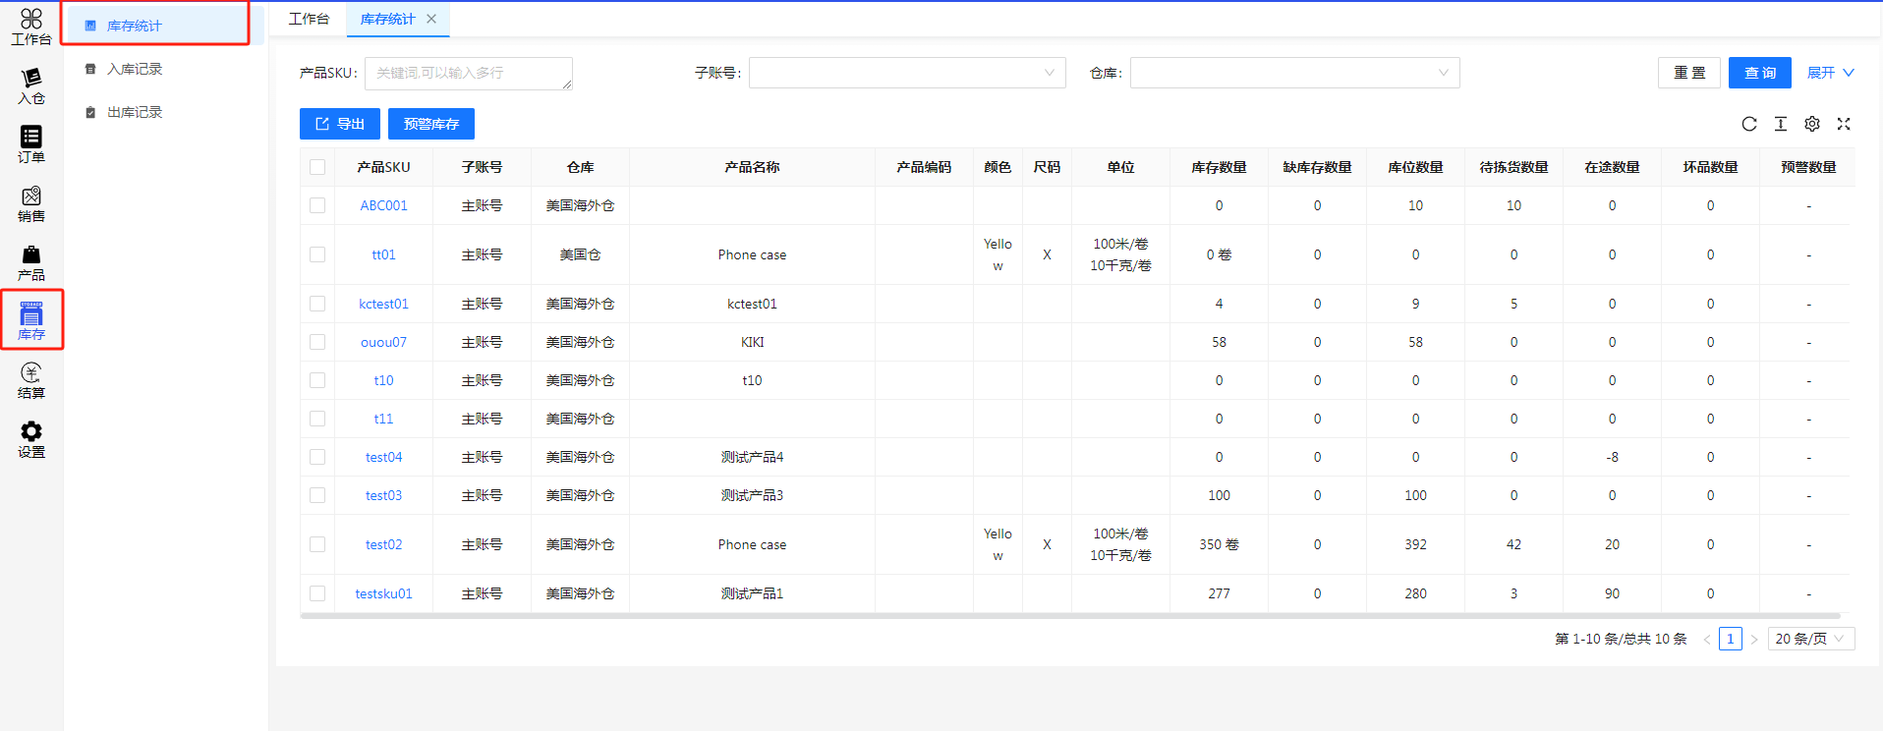Open the 结算 (Settlement) sidebar icon
1883x731 pixels.
pyautogui.click(x=31, y=380)
